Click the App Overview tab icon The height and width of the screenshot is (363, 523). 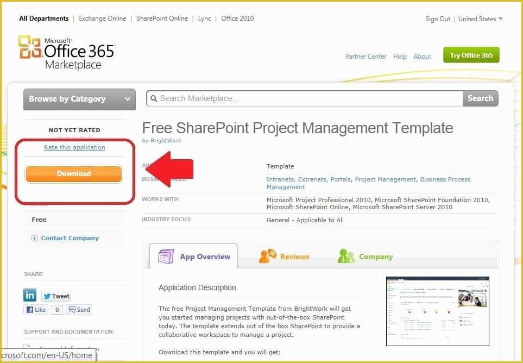tap(166, 256)
